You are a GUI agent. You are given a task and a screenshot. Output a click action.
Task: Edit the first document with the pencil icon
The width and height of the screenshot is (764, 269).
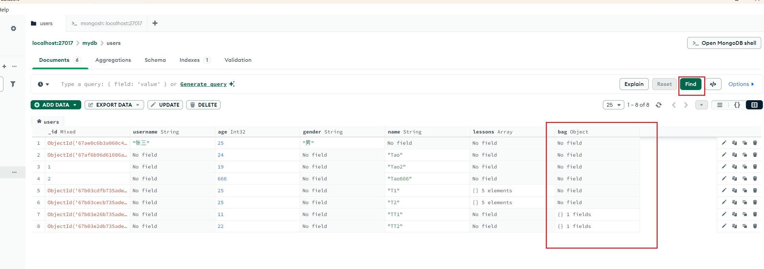point(724,143)
